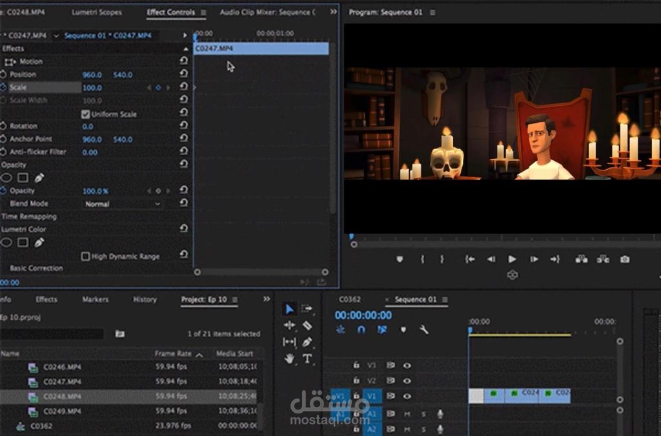Screen dimensions: 661x436
Task: Click the Go to Out button
Action: [554, 259]
